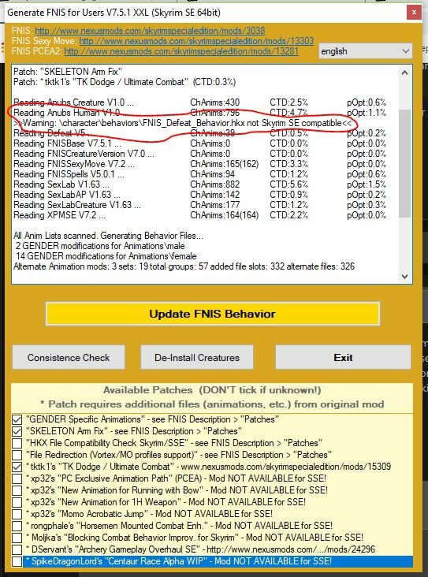
Task: Tick SpikeDragonLord's Centaur Race Alpha WIP checkbox
Action: (17, 561)
